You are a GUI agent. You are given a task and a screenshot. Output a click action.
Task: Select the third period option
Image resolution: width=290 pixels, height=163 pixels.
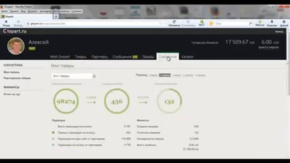[x=177, y=75]
